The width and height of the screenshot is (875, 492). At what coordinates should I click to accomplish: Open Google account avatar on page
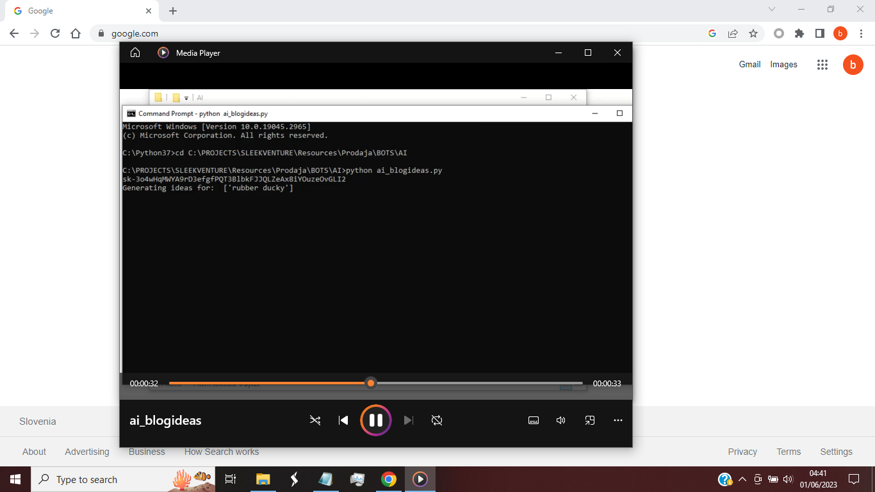[853, 64]
